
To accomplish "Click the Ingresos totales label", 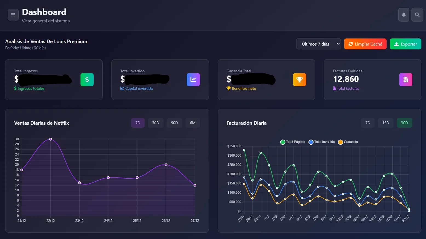I will [x=29, y=88].
